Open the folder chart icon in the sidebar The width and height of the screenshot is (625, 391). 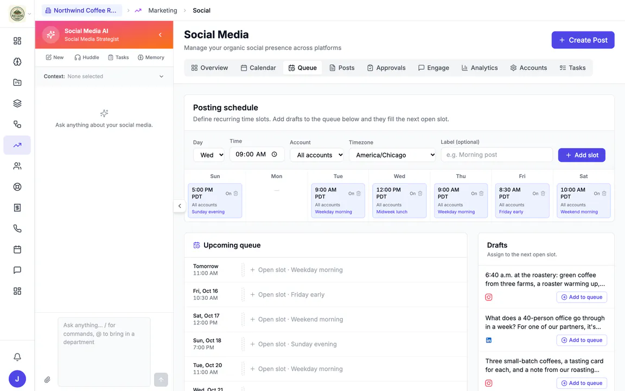[x=17, y=83]
